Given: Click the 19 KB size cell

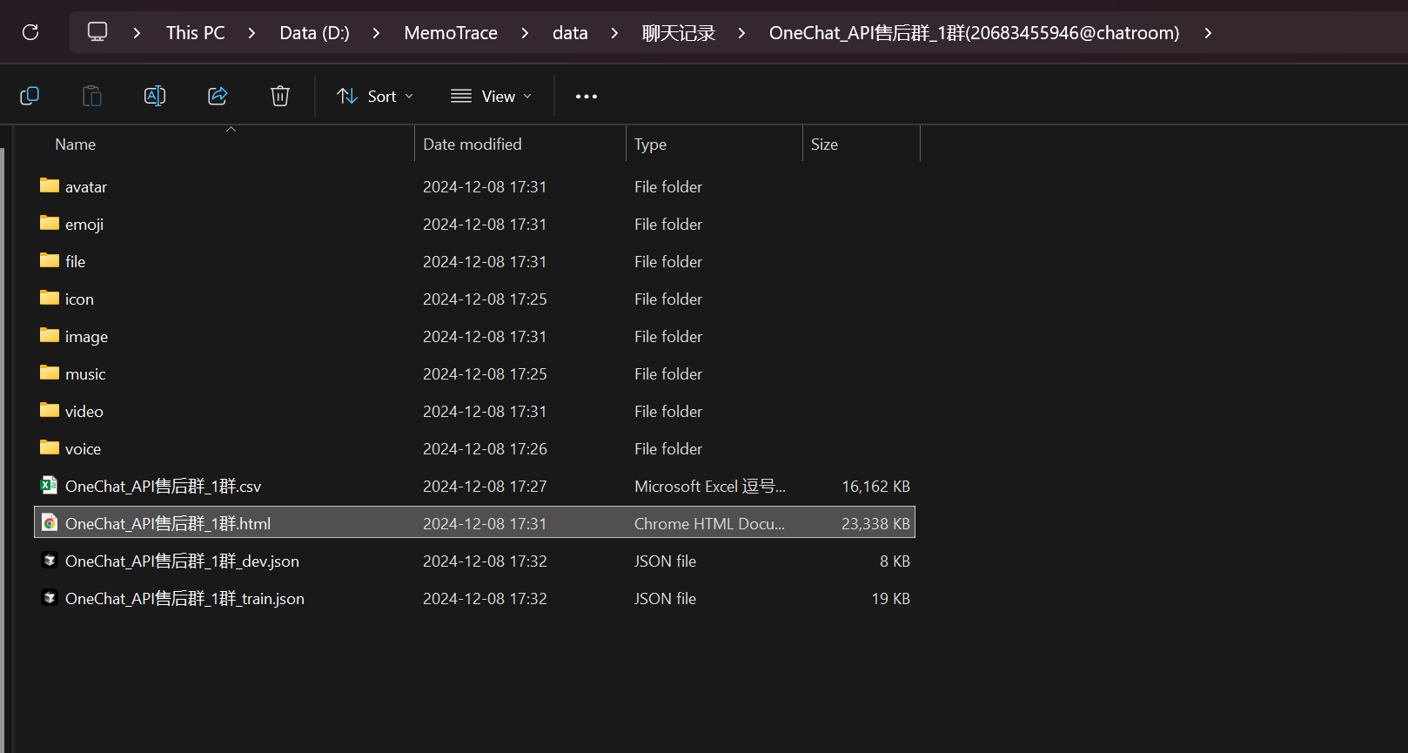Looking at the screenshot, I should tap(890, 599).
